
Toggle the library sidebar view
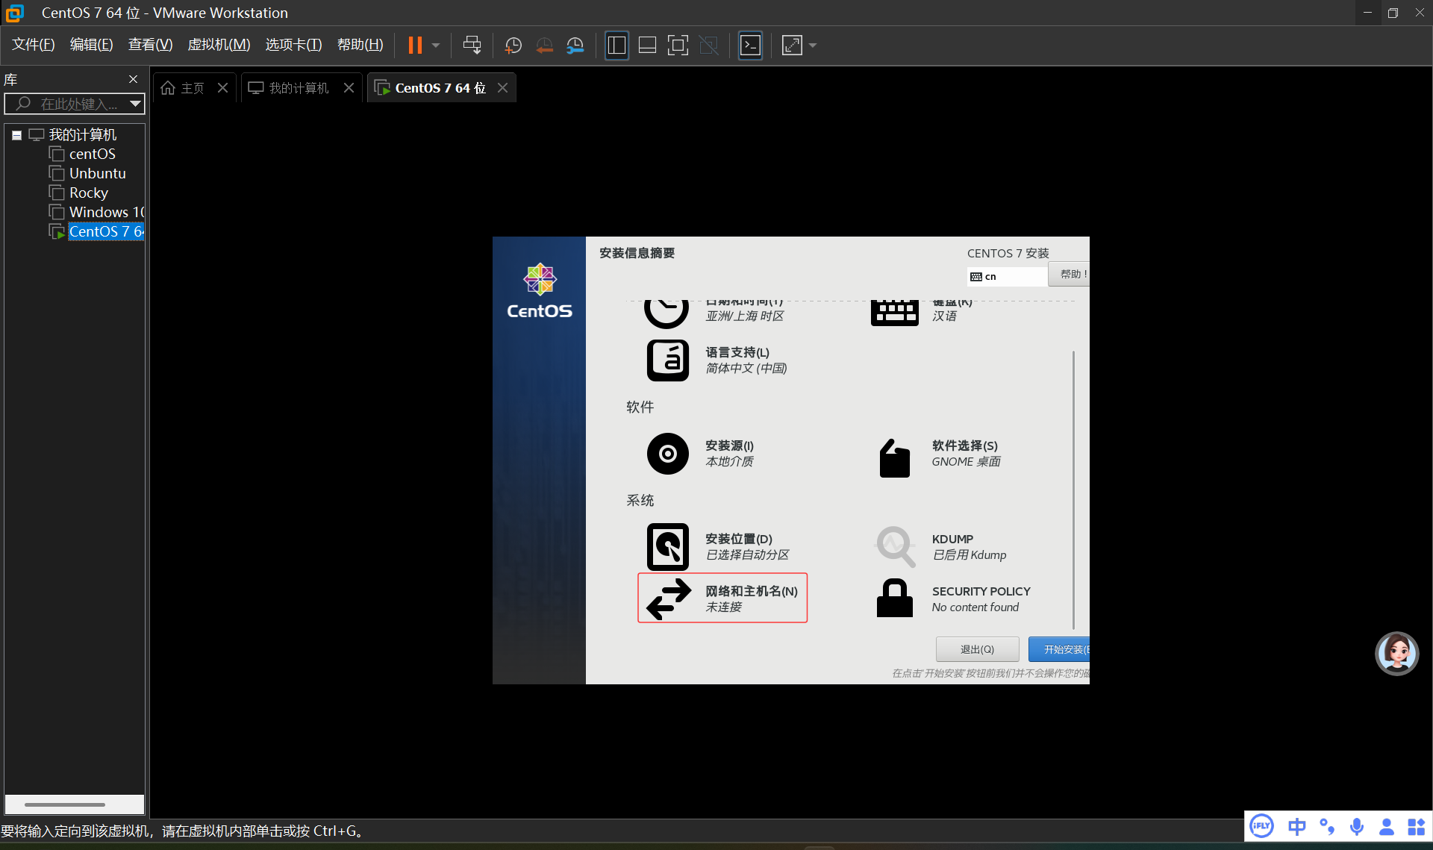tap(616, 46)
